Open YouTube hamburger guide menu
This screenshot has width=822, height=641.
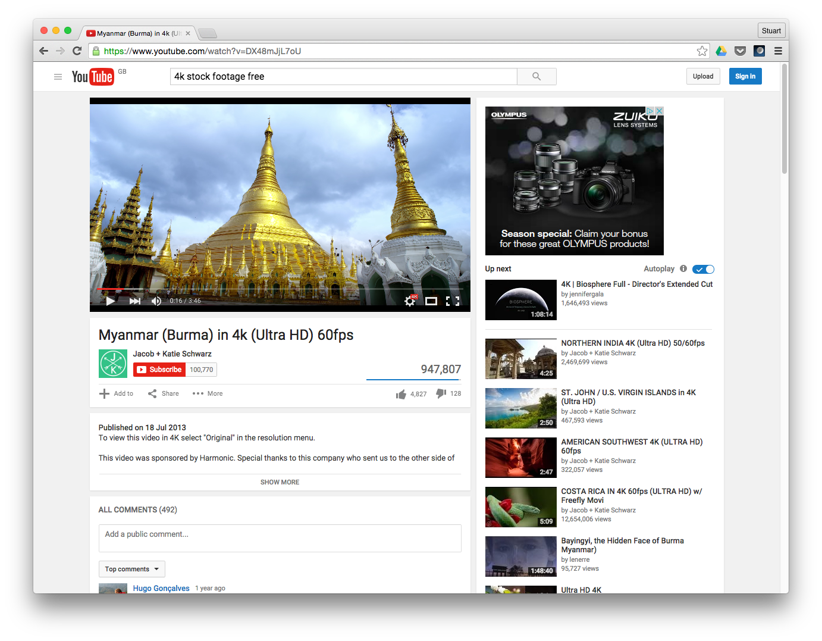tap(58, 77)
